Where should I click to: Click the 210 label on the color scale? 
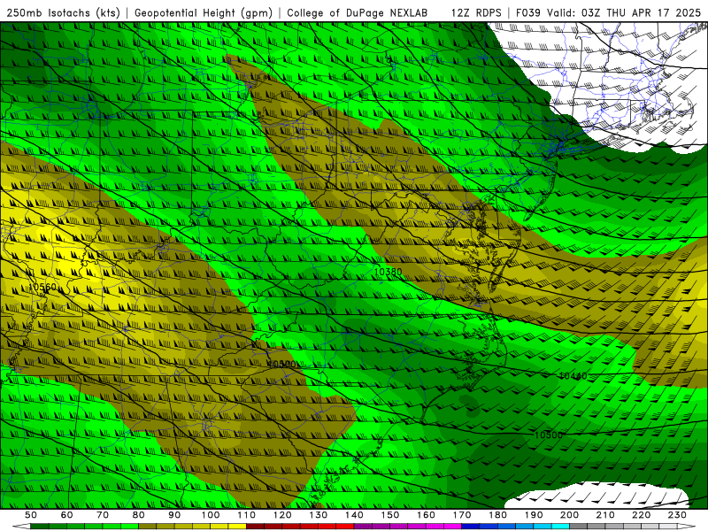[605, 515]
